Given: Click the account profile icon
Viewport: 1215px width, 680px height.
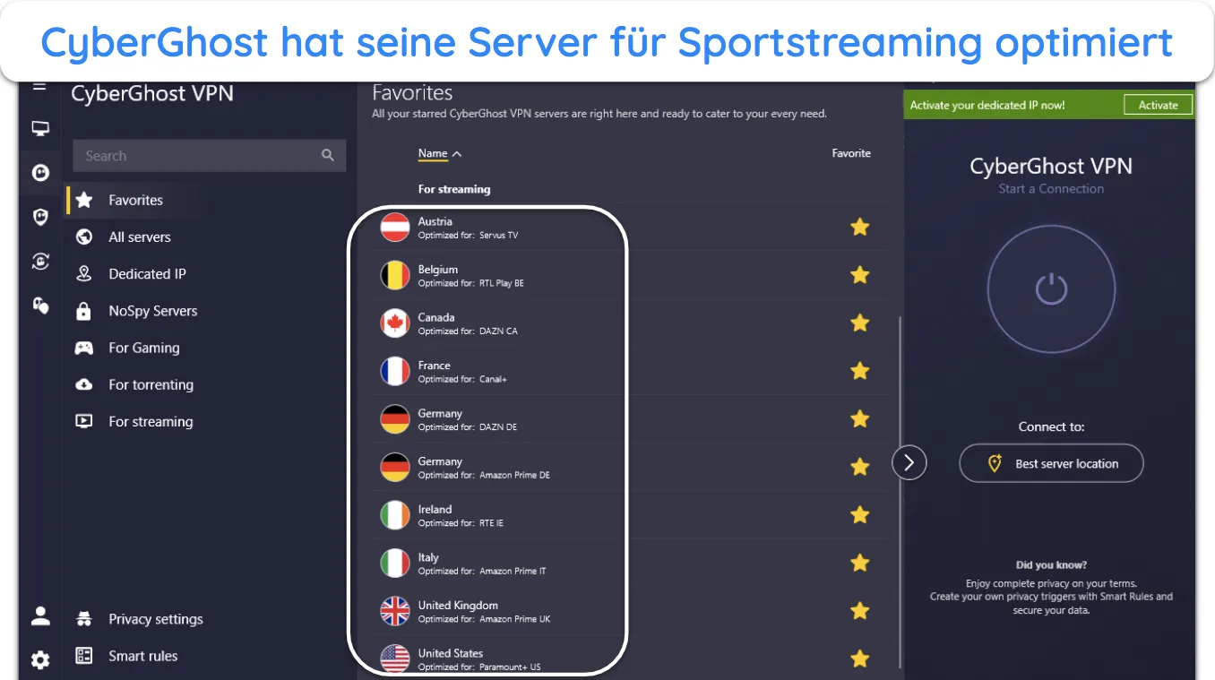Looking at the screenshot, I should click(40, 615).
